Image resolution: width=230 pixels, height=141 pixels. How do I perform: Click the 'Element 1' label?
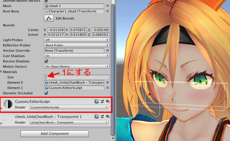15,88
